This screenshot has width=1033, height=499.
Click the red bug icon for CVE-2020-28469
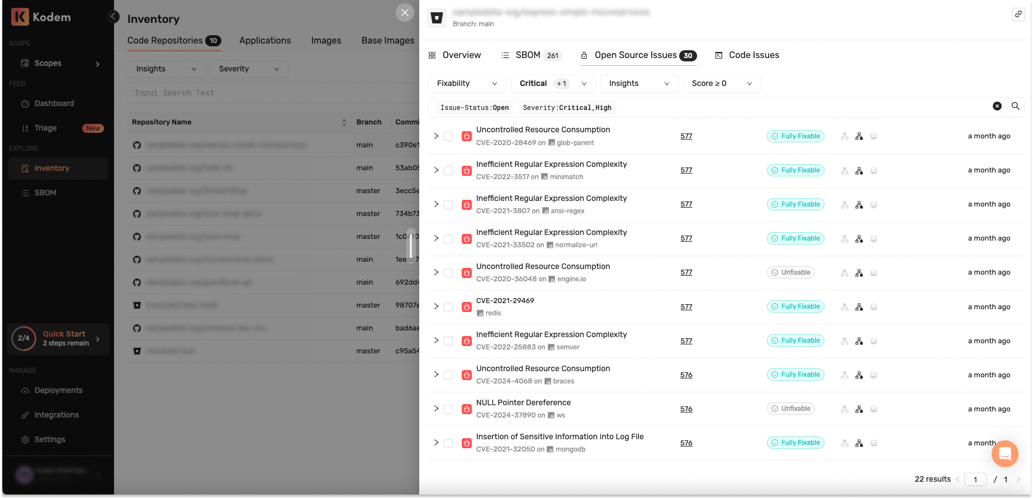coord(466,136)
